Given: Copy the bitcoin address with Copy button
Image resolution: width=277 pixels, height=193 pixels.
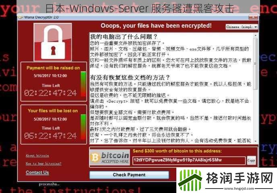Looking at the screenshot, I should click(251, 160).
